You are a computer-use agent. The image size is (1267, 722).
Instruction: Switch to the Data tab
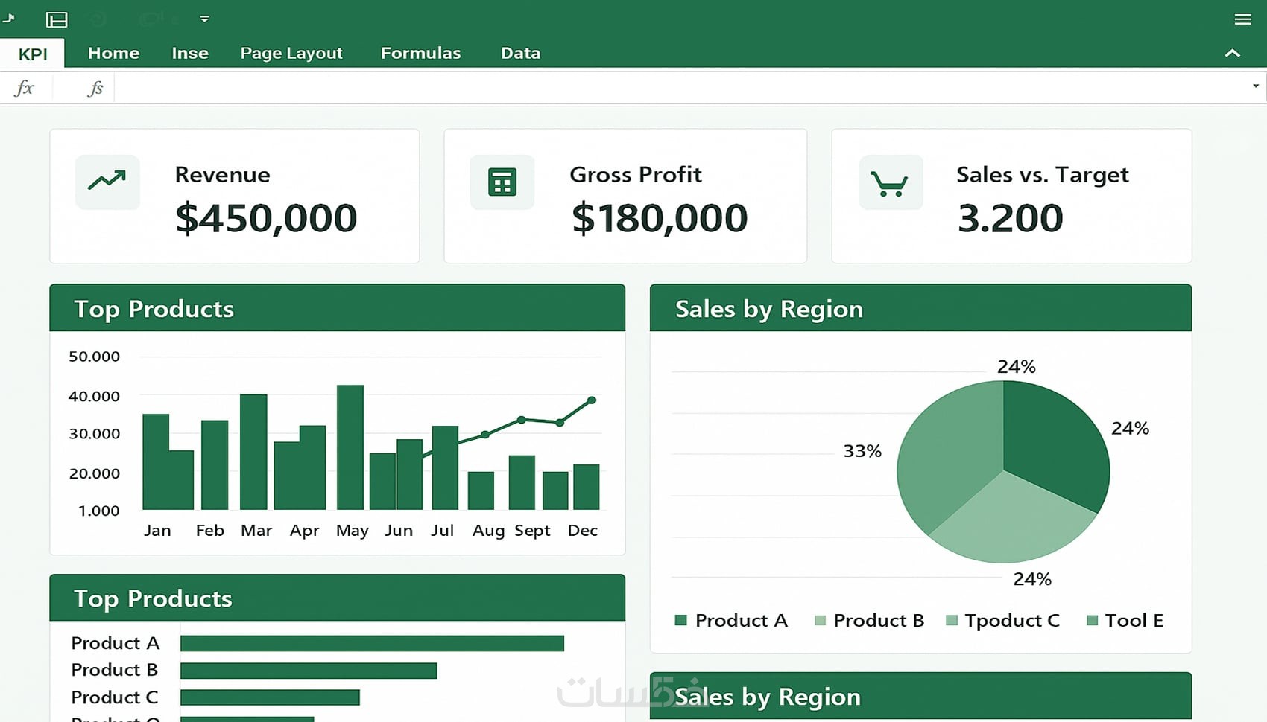coord(521,53)
